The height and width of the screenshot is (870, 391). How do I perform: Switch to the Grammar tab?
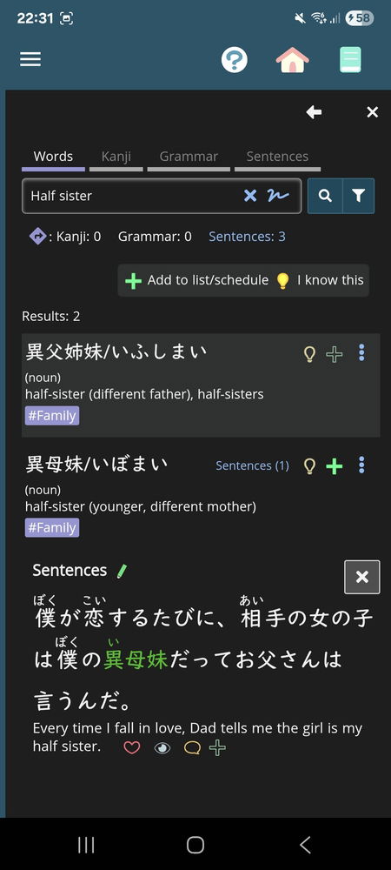coord(189,157)
